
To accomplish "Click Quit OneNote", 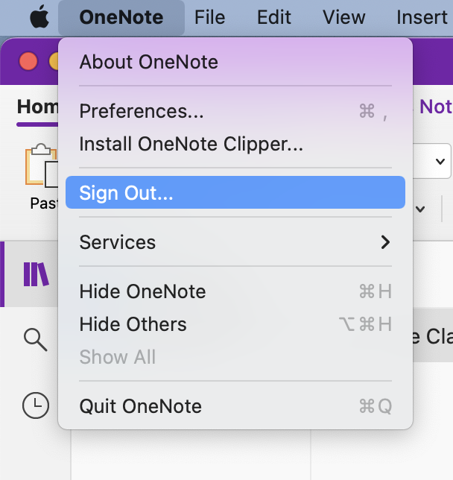I will coord(140,406).
